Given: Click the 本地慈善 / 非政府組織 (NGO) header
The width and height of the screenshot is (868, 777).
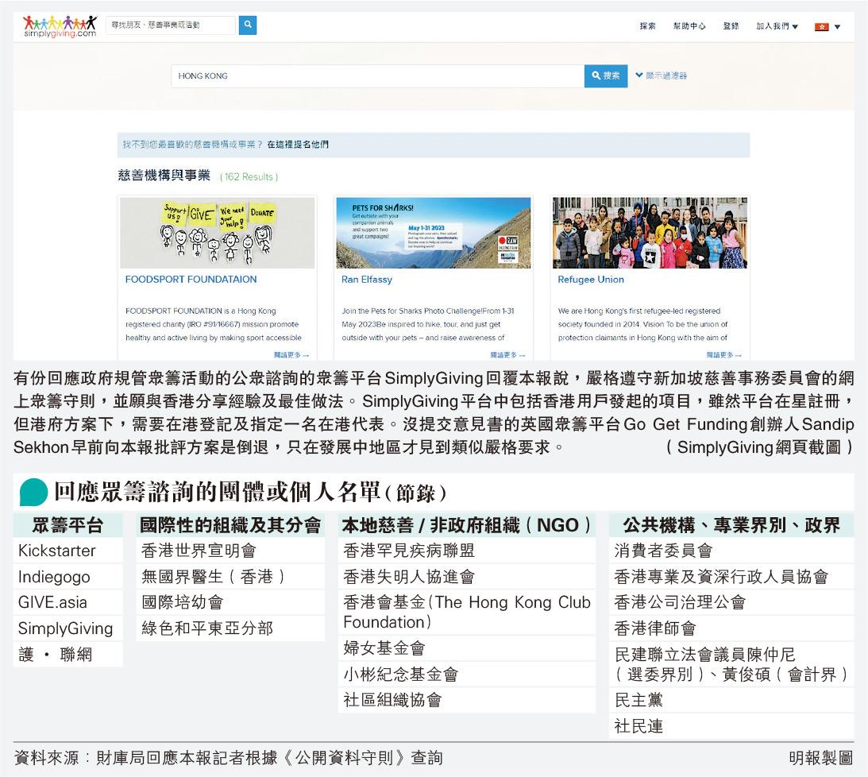Looking at the screenshot, I should [x=467, y=525].
